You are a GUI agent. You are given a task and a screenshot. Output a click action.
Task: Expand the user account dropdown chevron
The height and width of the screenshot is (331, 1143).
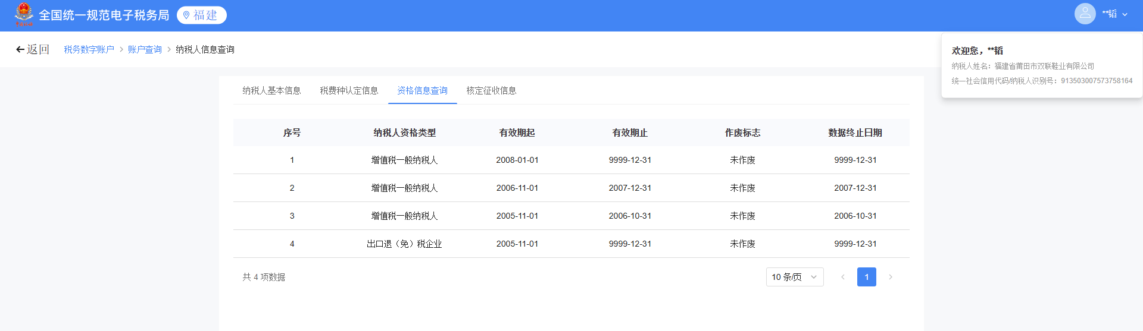click(x=1125, y=14)
